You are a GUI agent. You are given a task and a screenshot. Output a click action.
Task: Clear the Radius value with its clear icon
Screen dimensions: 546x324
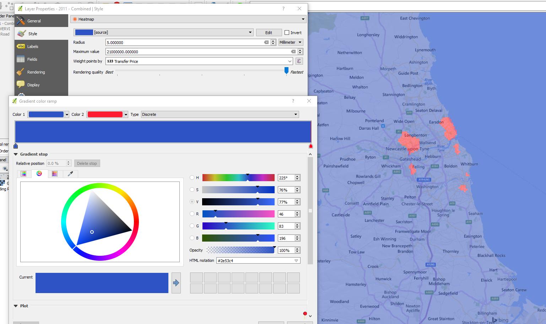[266, 42]
